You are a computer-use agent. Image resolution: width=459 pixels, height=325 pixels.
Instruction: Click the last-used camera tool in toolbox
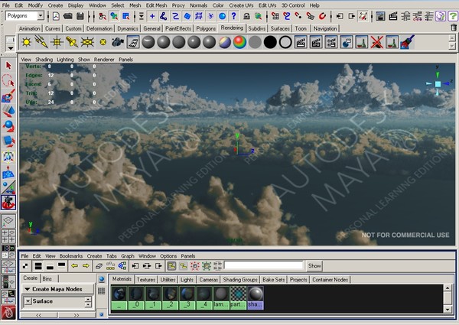8,203
